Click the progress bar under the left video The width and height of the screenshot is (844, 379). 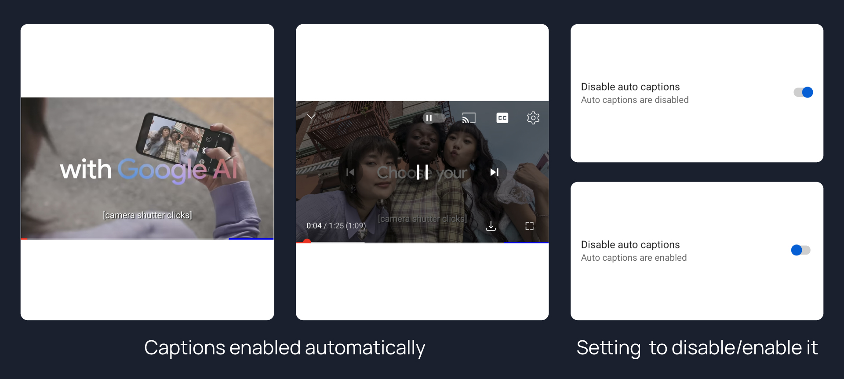(x=147, y=239)
